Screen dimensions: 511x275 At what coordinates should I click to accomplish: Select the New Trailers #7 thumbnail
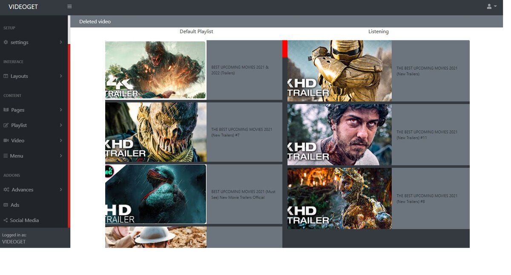[156, 132]
